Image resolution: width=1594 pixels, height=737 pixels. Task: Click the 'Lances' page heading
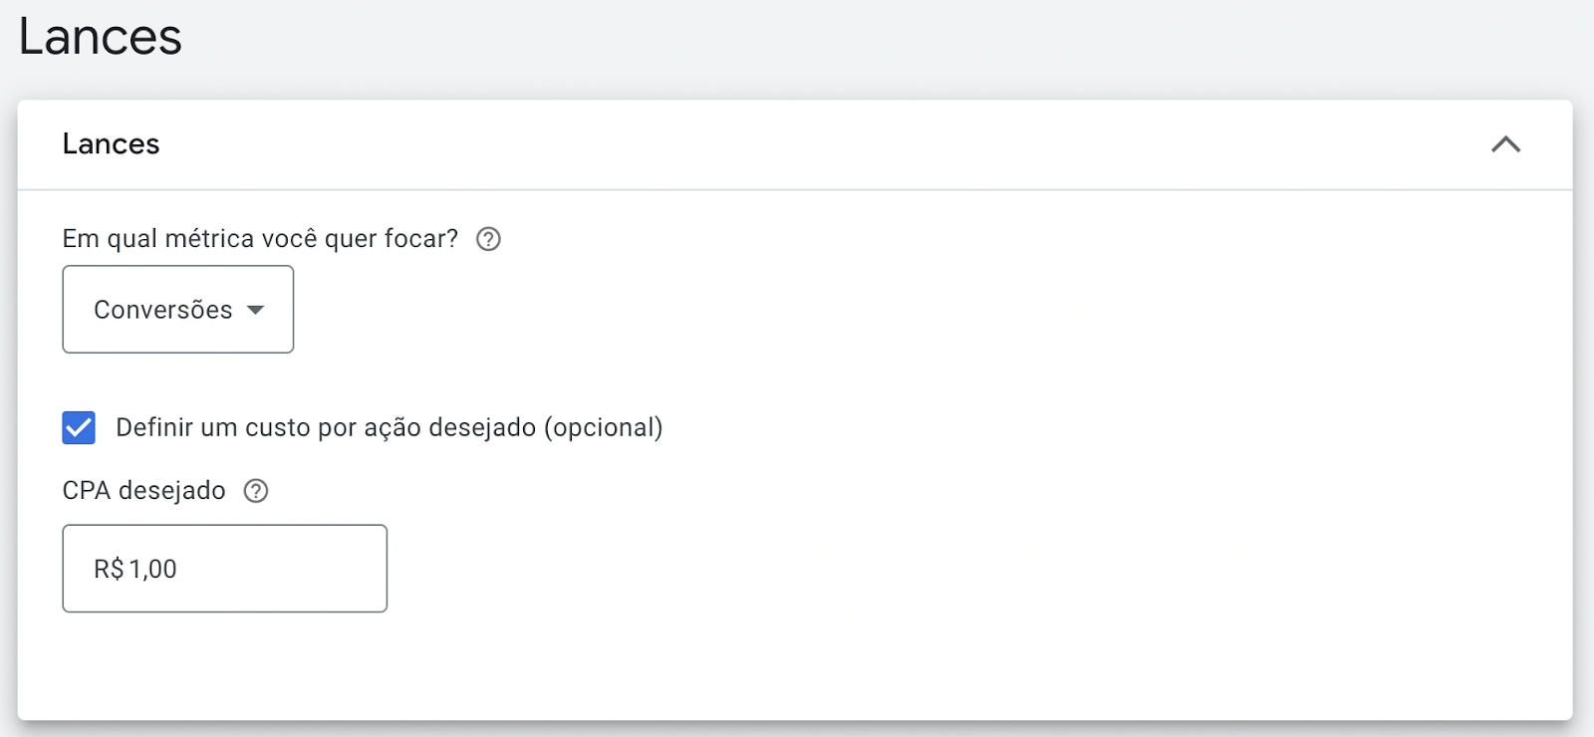tap(100, 37)
